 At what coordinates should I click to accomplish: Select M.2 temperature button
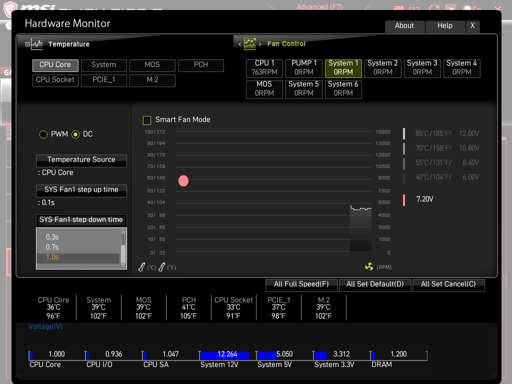(152, 80)
